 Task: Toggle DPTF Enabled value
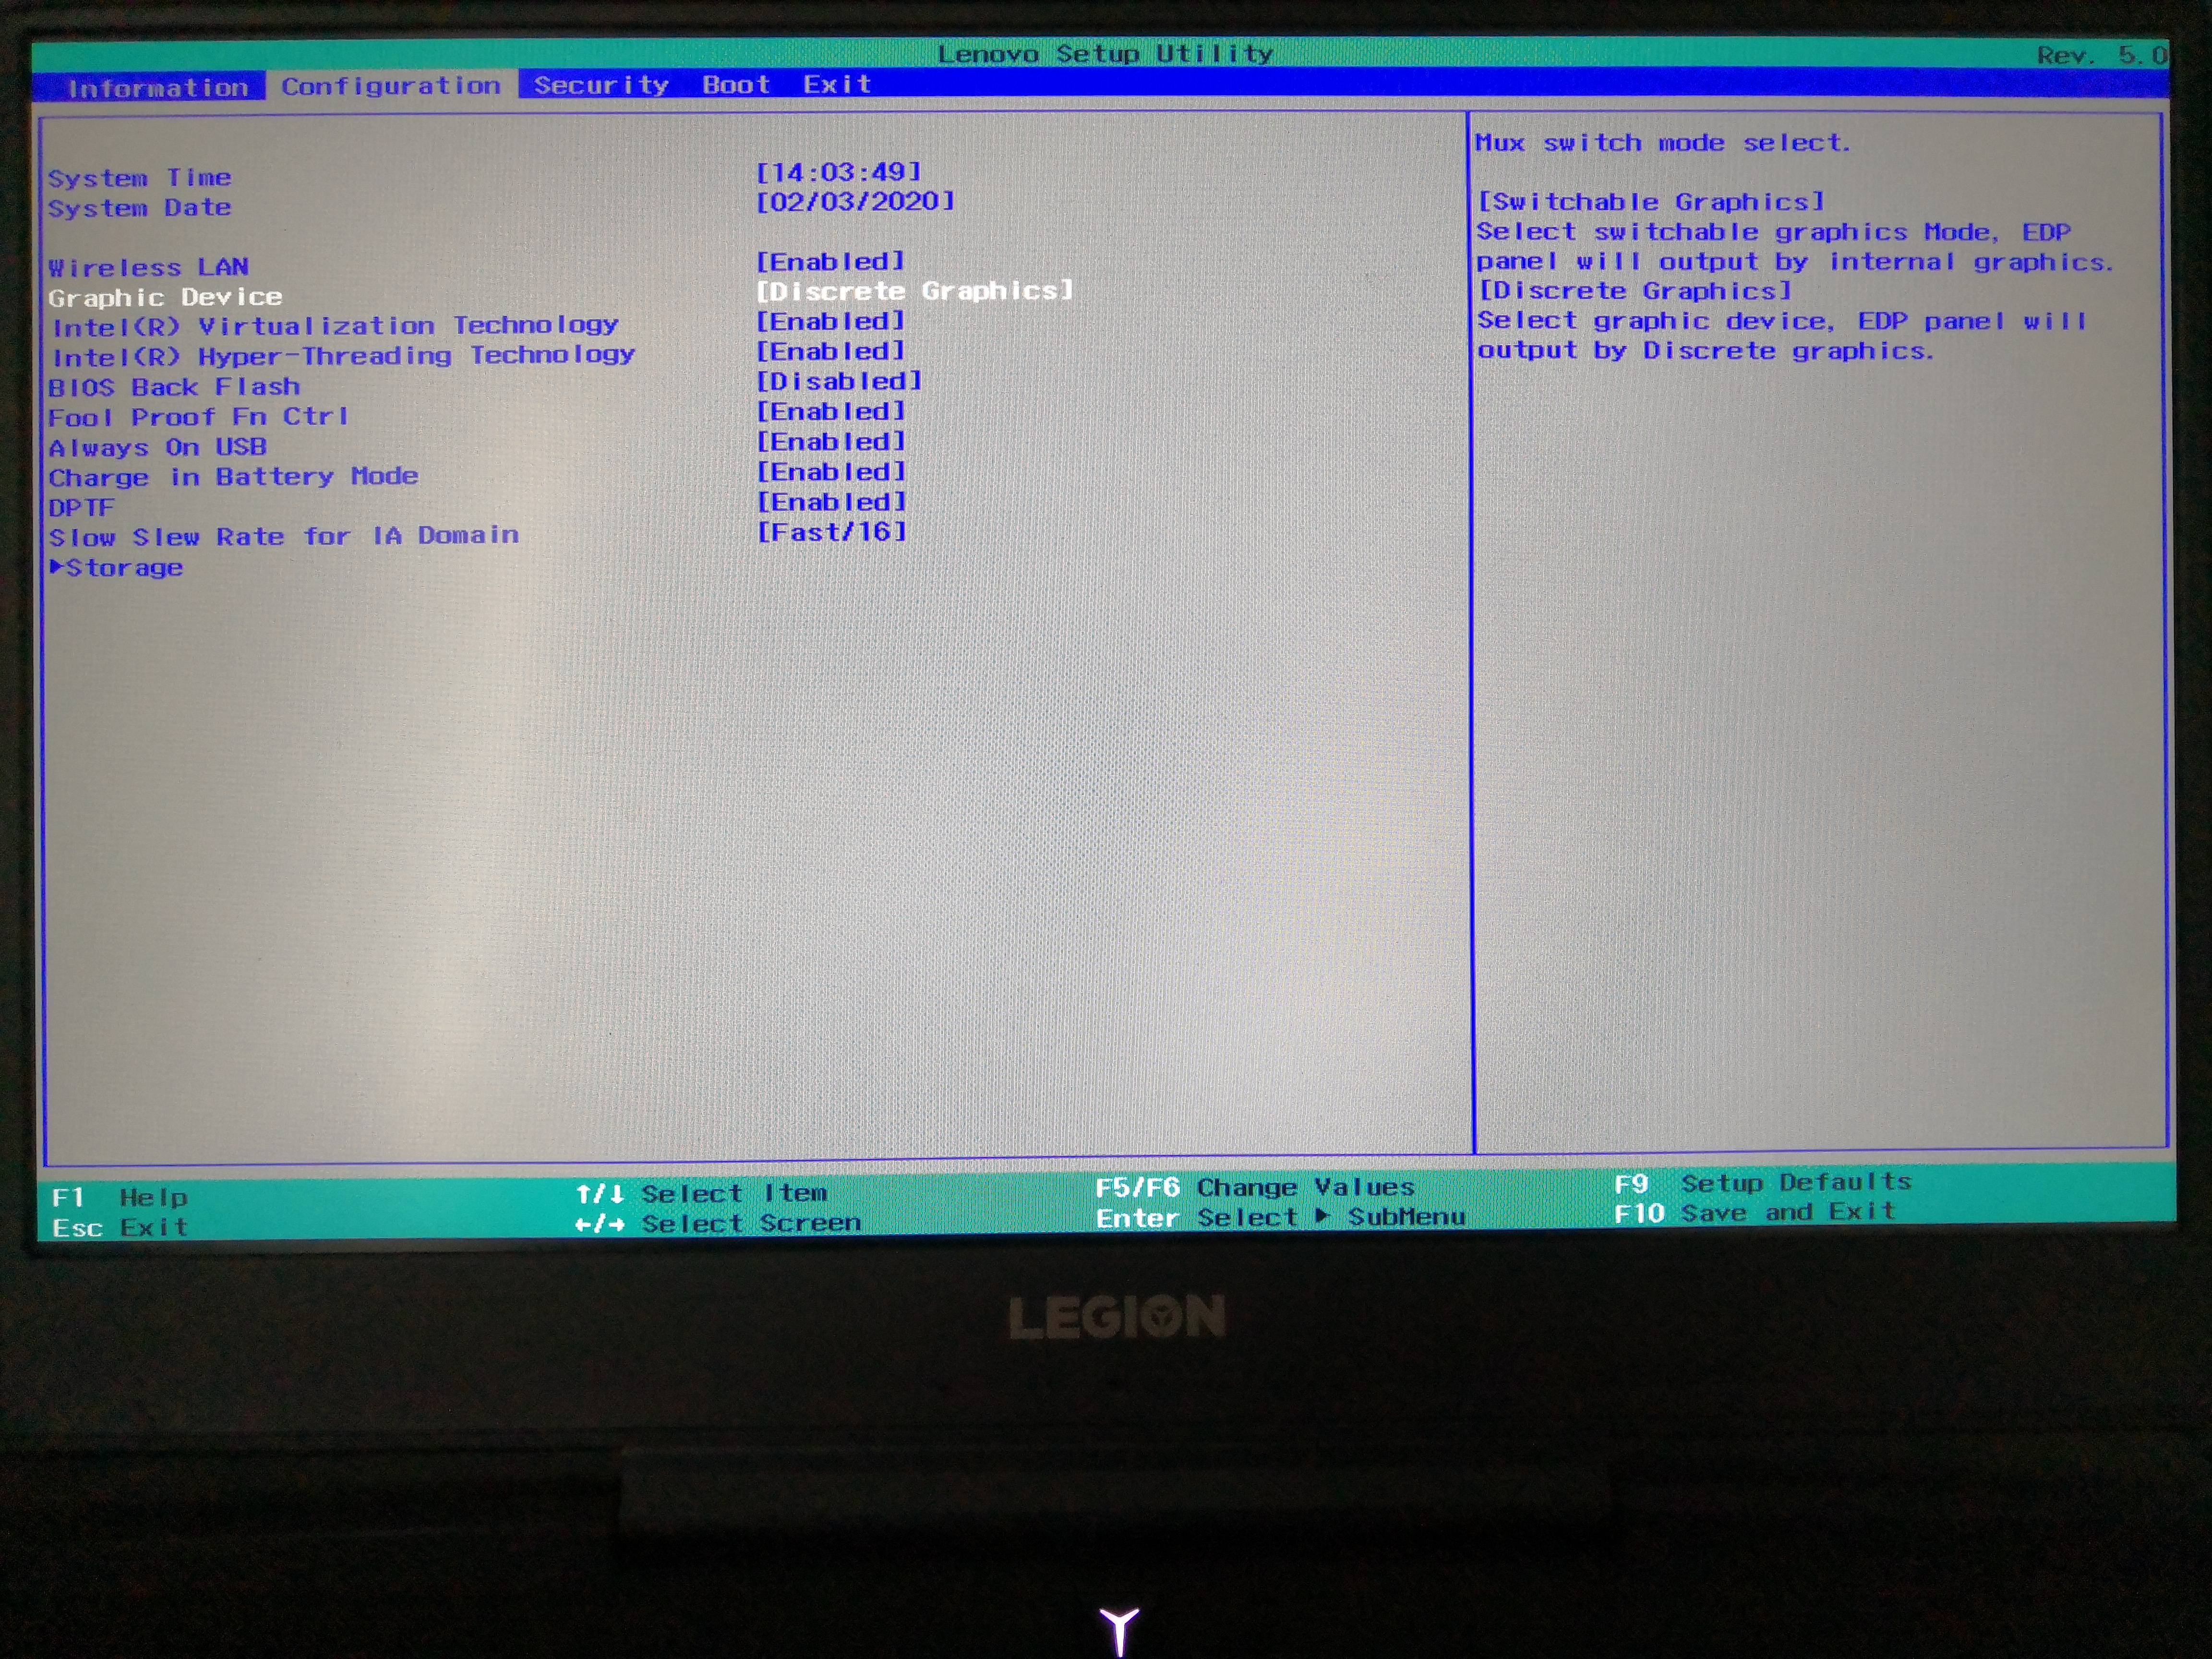[830, 502]
